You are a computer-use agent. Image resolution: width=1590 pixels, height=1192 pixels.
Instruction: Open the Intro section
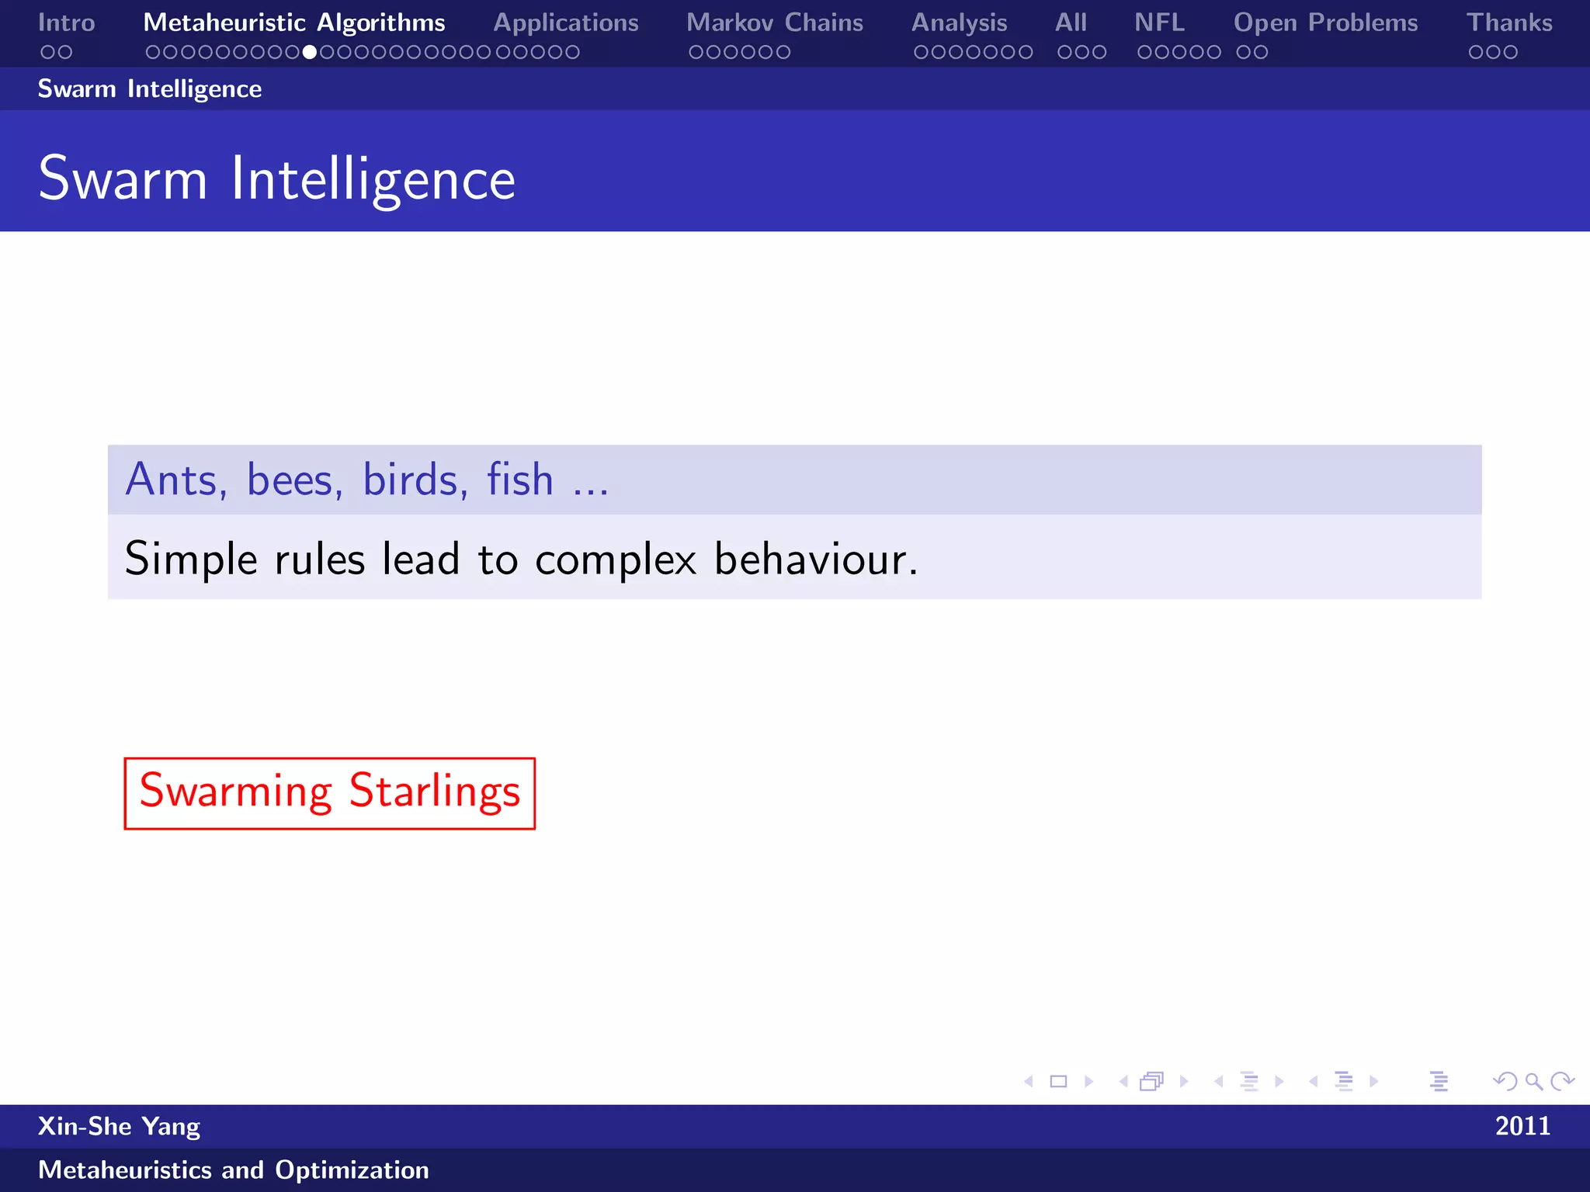pyautogui.click(x=67, y=23)
